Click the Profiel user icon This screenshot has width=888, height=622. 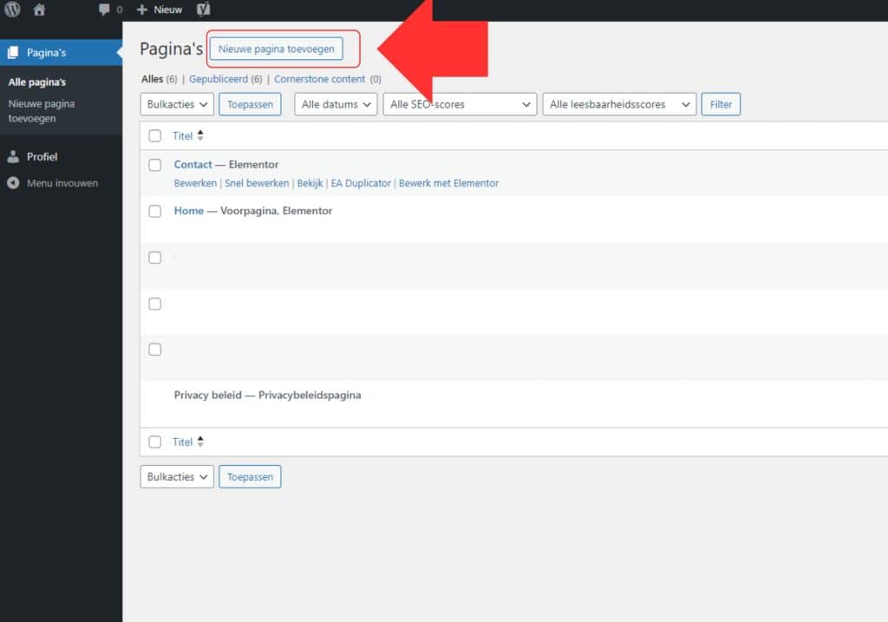click(13, 157)
